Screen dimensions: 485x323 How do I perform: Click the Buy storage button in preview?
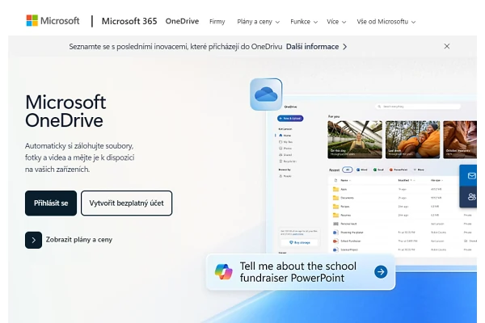[x=299, y=242]
